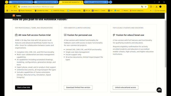This screenshot has height=96, width=171.
Task: Click the educational use graduation icon
Action: (x=114, y=35)
